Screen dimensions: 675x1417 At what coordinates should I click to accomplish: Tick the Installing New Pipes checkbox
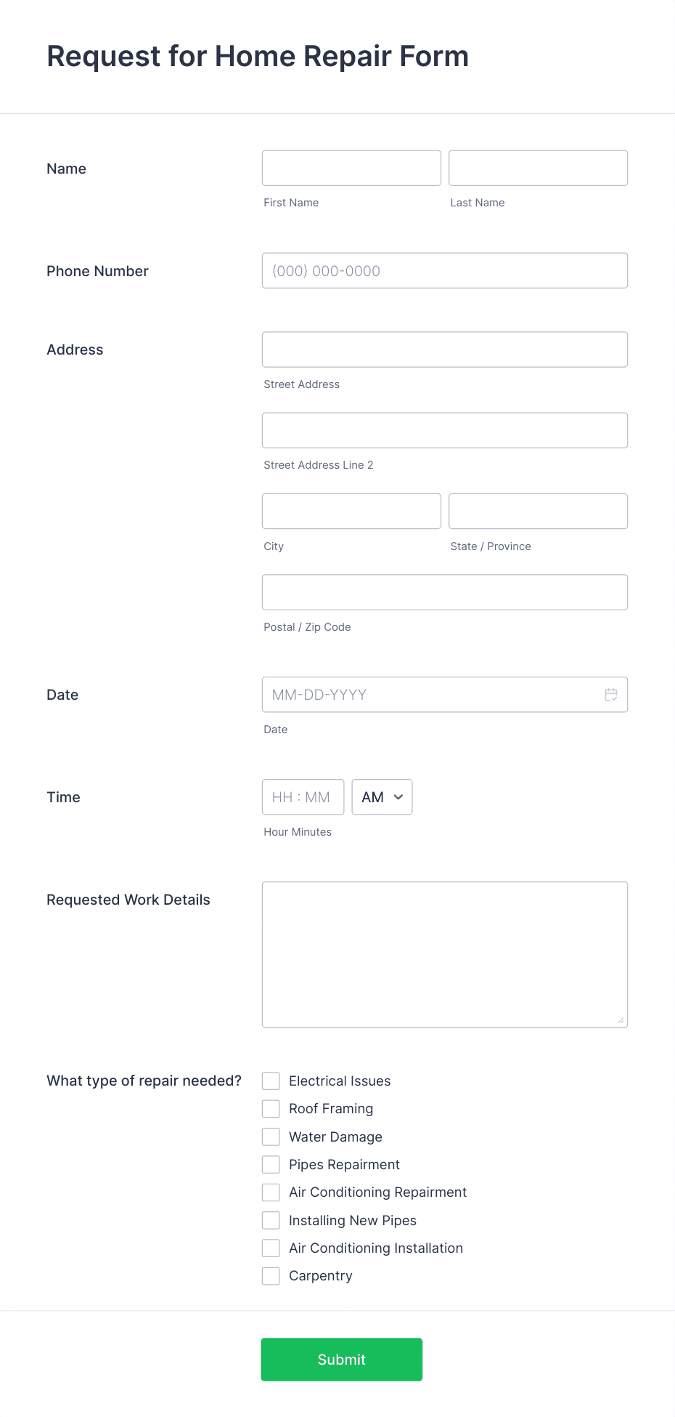(271, 1220)
